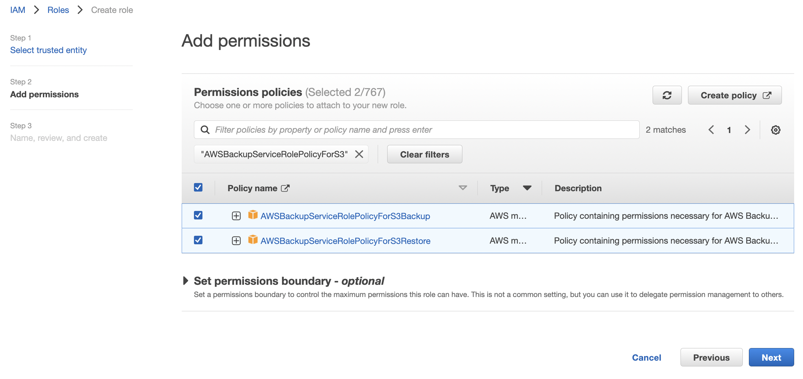This screenshot has height=379, width=803.
Task: Click the external link icon beside Policy name
Action: [x=285, y=188]
